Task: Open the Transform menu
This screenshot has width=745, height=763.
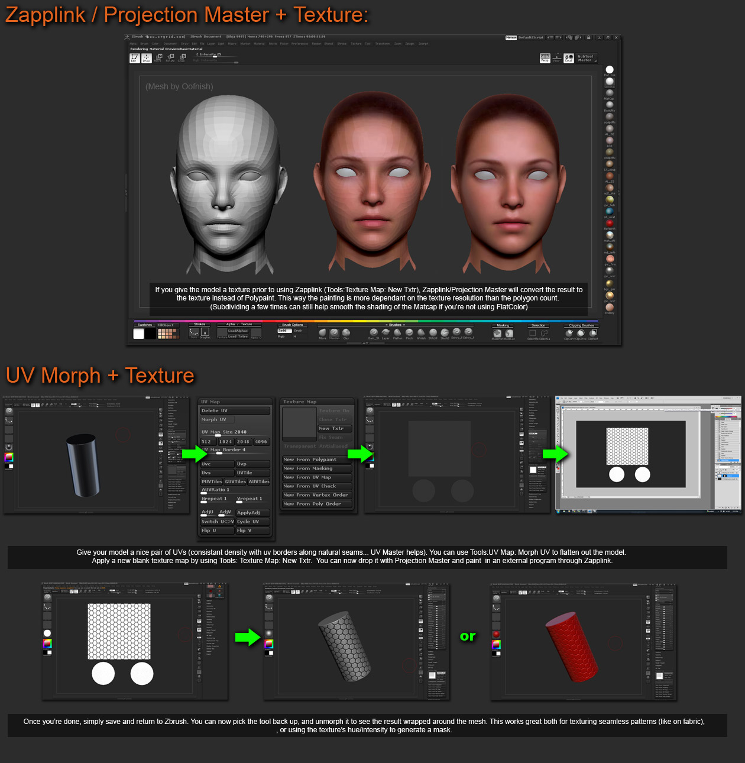Action: (x=383, y=44)
